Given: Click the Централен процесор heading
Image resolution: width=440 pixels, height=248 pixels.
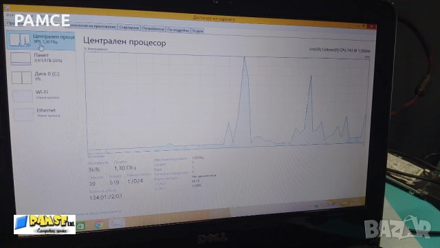Looking at the screenshot, I should point(124,42).
